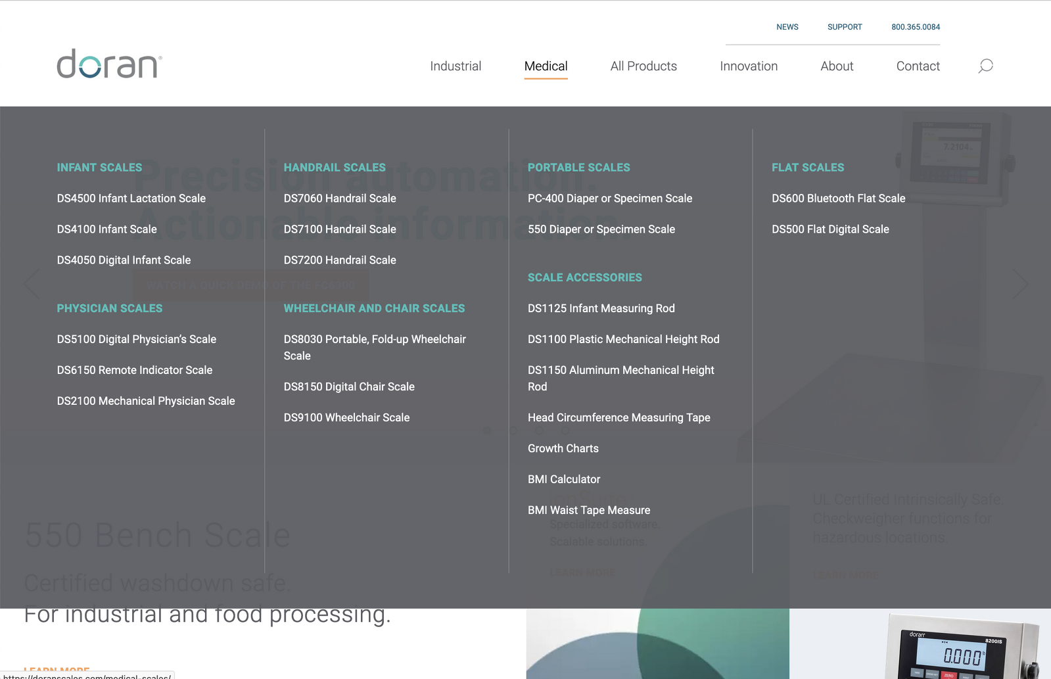Click the Doran logo

pos(109,64)
